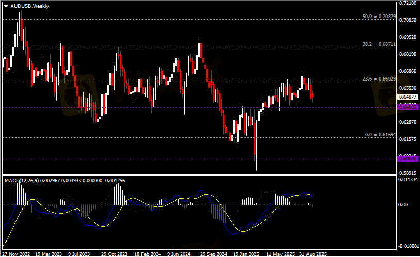Click the 29 Oct 2023 date label

tap(114, 254)
